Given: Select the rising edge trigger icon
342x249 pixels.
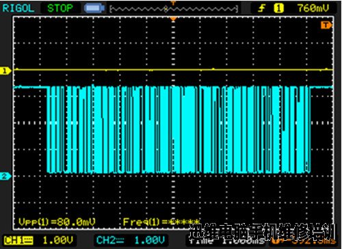Looking at the screenshot, I should tap(261, 9).
